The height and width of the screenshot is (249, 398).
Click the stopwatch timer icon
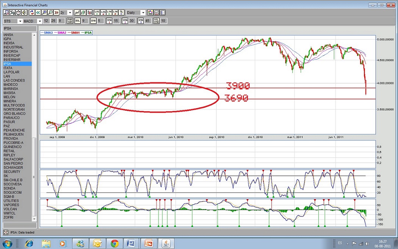pyautogui.click(x=18, y=13)
